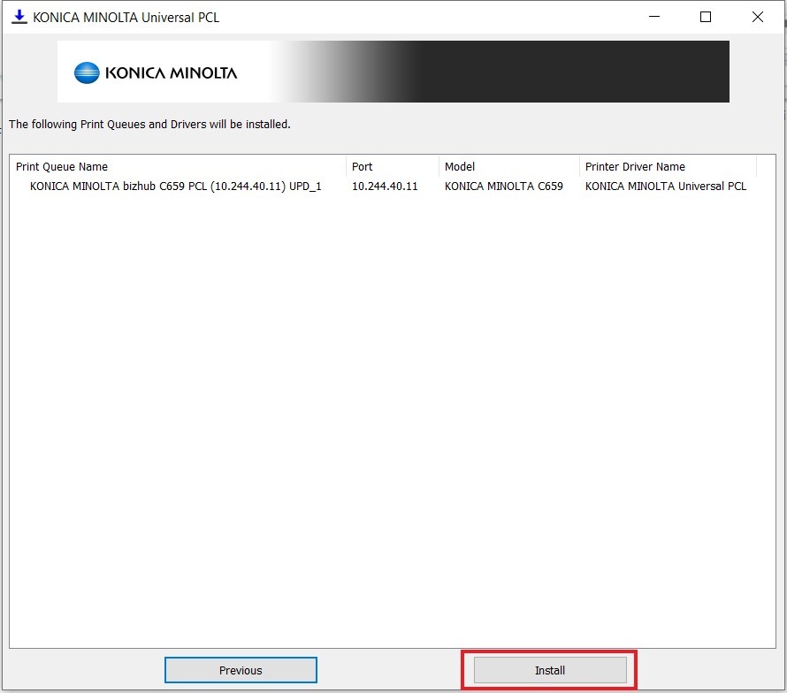This screenshot has width=787, height=693.
Task: Click the gradient banner strip
Action: point(495,72)
